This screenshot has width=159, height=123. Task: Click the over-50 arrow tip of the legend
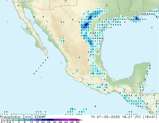click(79, 120)
